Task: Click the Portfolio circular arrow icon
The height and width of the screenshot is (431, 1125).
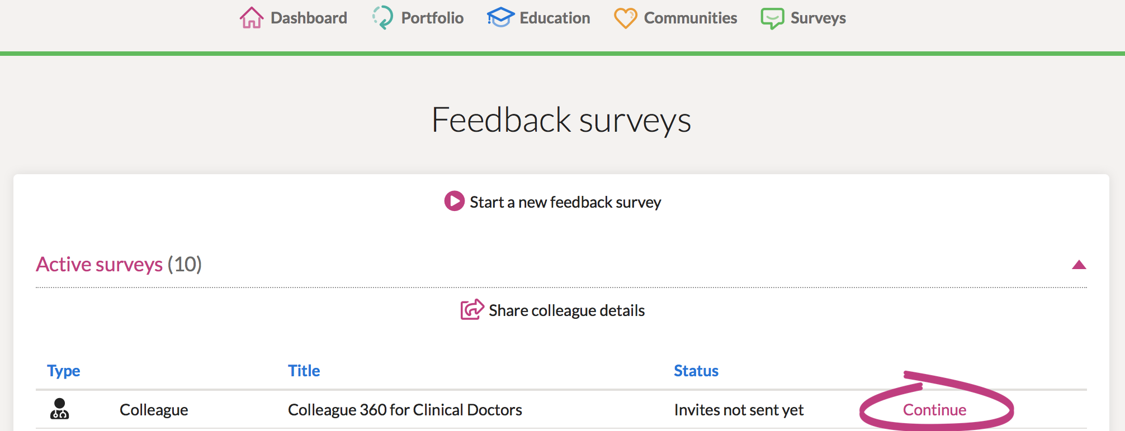Action: pos(382,17)
